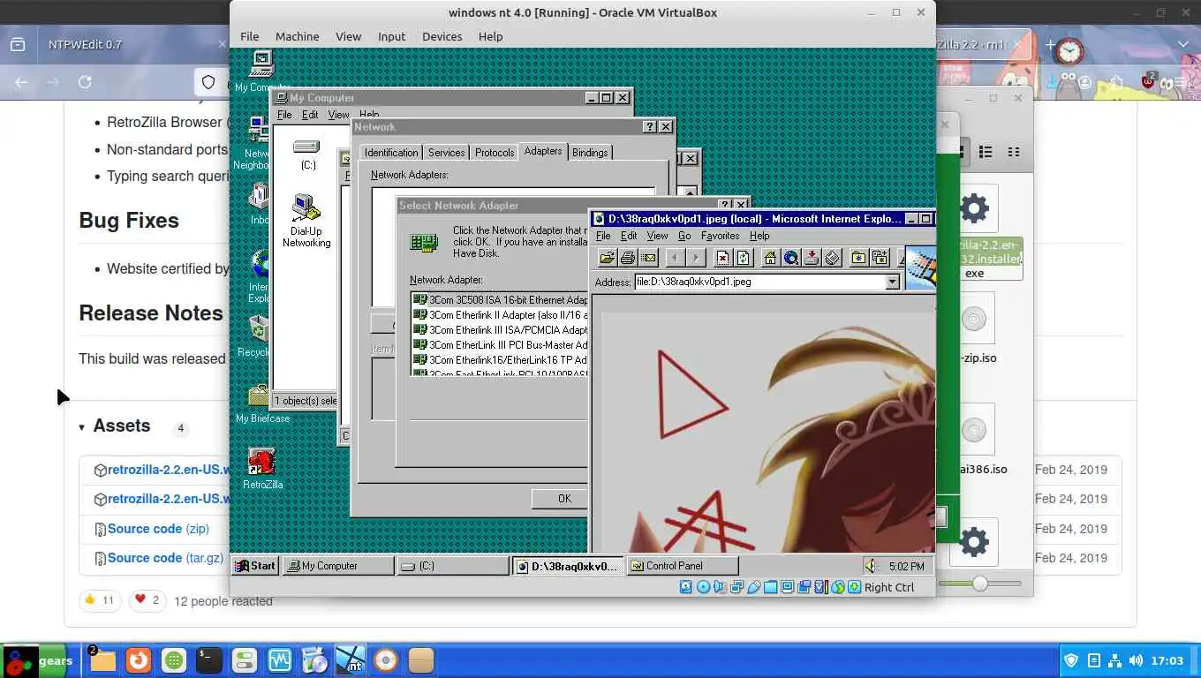The height and width of the screenshot is (678, 1201).
Task: Switch to the Identification tab in Network dialog
Action: point(391,153)
